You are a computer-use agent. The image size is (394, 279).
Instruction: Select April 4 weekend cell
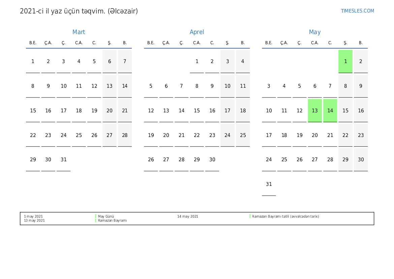pos(243,61)
